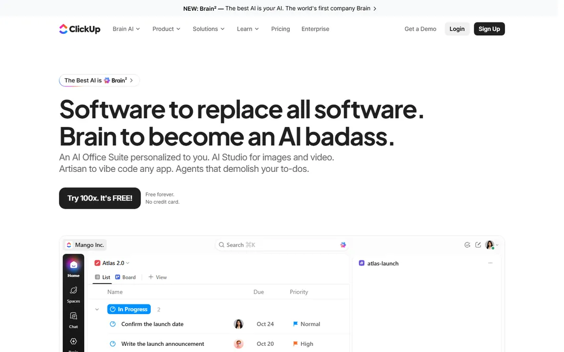Click the Priority column header
This screenshot has width=564, height=352.
tap(299, 292)
